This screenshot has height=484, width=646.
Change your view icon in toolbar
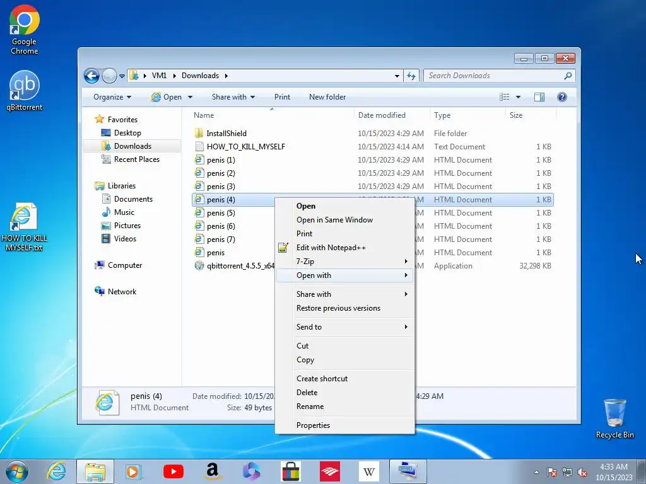pyautogui.click(x=505, y=97)
